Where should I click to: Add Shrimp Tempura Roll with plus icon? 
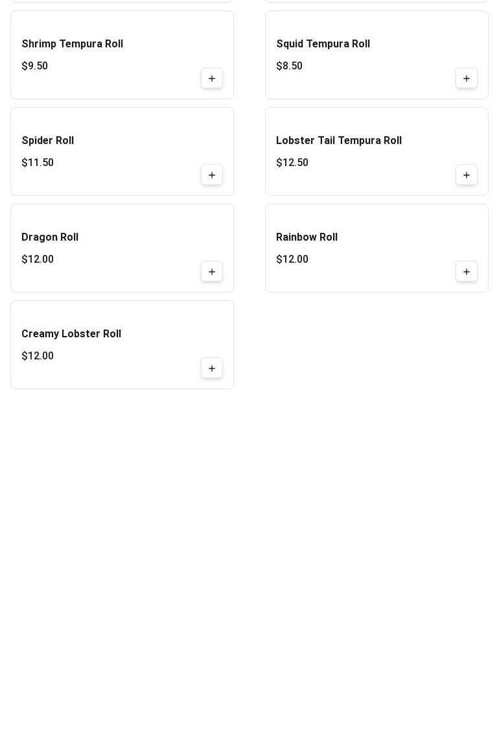coord(212,78)
